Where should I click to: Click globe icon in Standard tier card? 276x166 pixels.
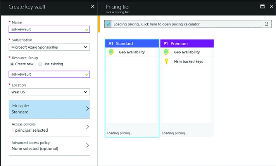111,52
